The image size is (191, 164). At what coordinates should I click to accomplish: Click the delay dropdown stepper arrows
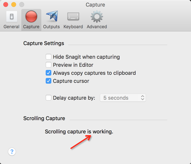pyautogui.click(x=142, y=98)
